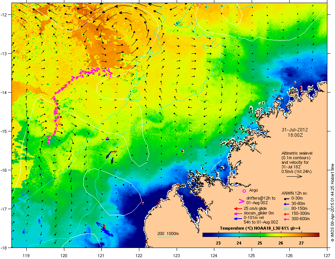Click the 150-300m depth label
The height and width of the screenshot is (259, 335).
[301, 213]
